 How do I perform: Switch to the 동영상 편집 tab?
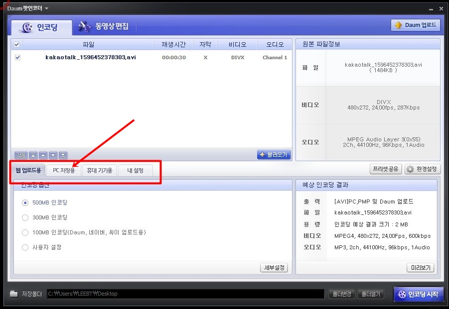(x=104, y=26)
